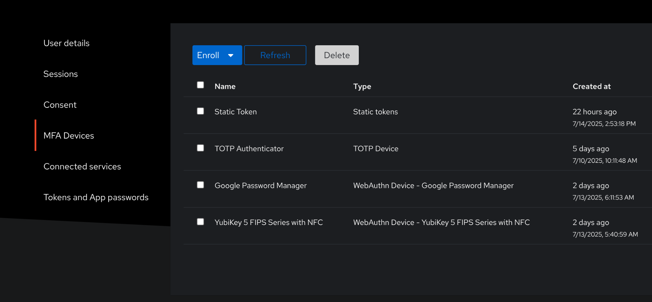The height and width of the screenshot is (302, 652).
Task: Click the Static Token device name
Action: [235, 112]
